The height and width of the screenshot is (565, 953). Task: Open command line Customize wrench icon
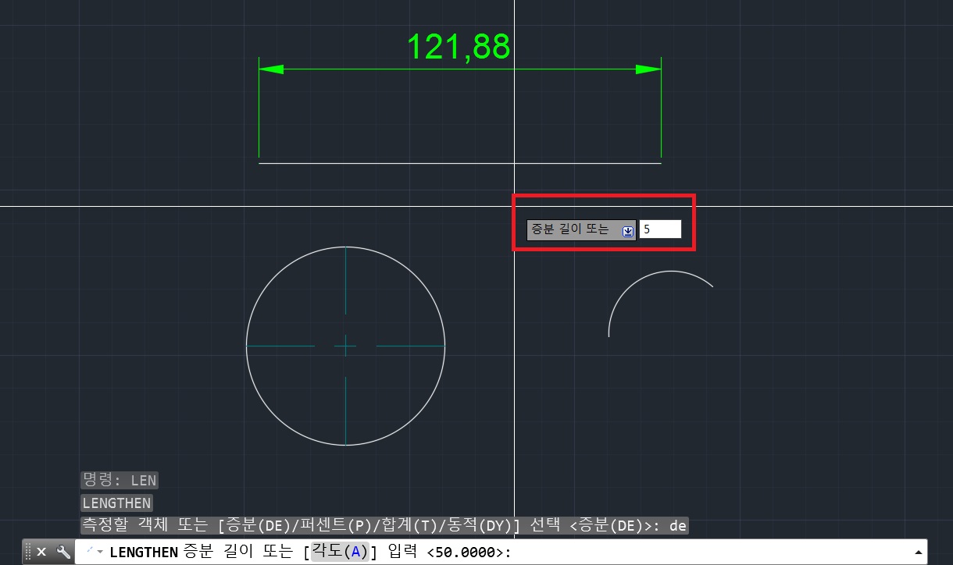coord(64,552)
